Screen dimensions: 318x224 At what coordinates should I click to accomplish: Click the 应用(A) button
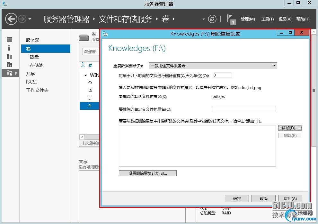pos(290,198)
